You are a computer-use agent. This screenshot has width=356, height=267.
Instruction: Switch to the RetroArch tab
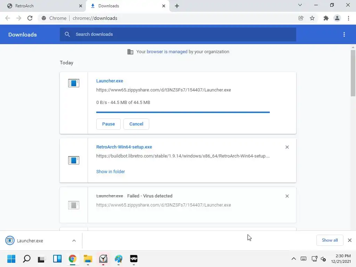[x=43, y=6]
